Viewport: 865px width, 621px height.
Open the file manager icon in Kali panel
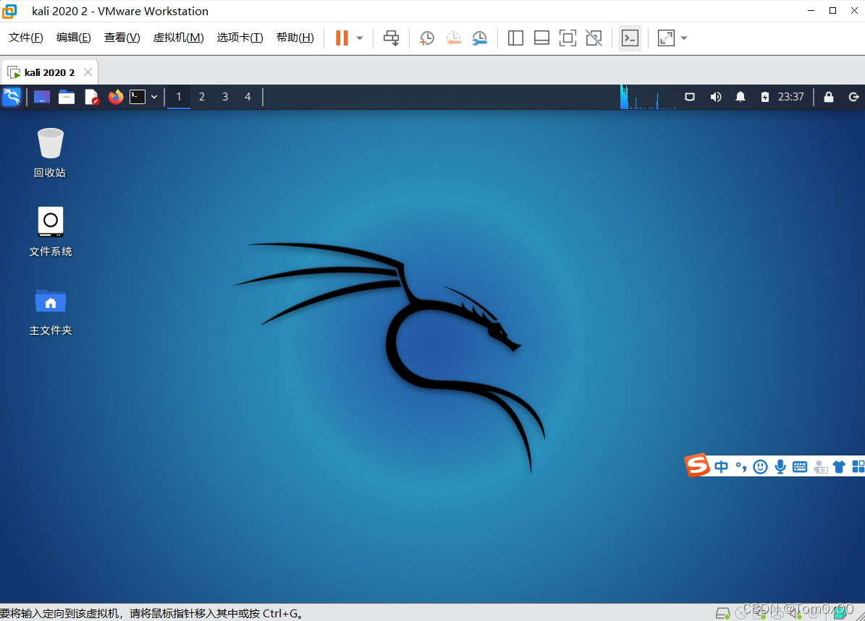(x=66, y=97)
